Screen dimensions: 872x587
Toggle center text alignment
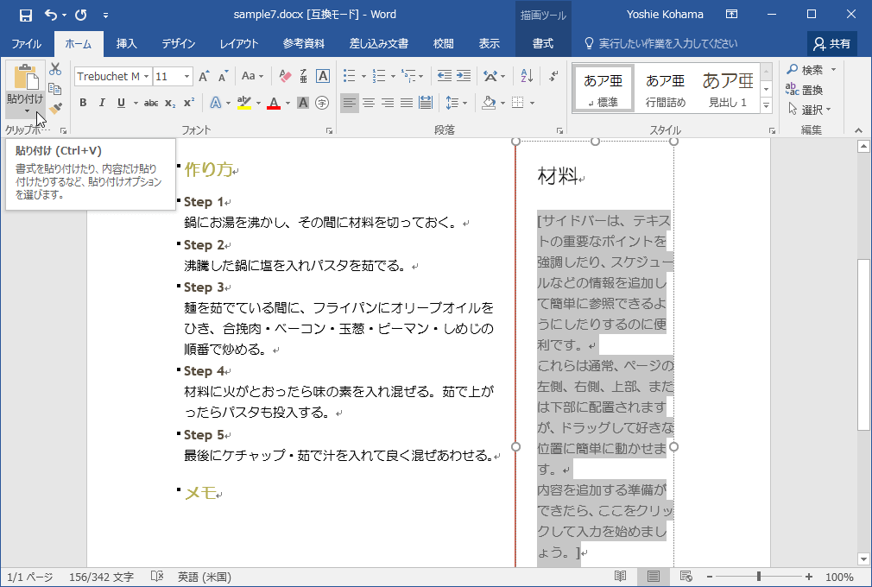pyautogui.click(x=369, y=103)
